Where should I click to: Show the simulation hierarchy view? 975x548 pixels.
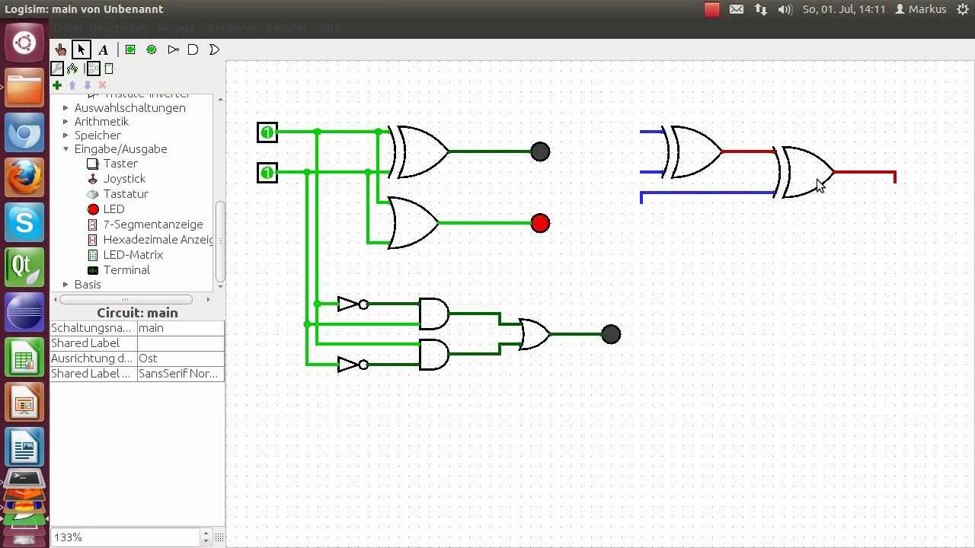(72, 68)
